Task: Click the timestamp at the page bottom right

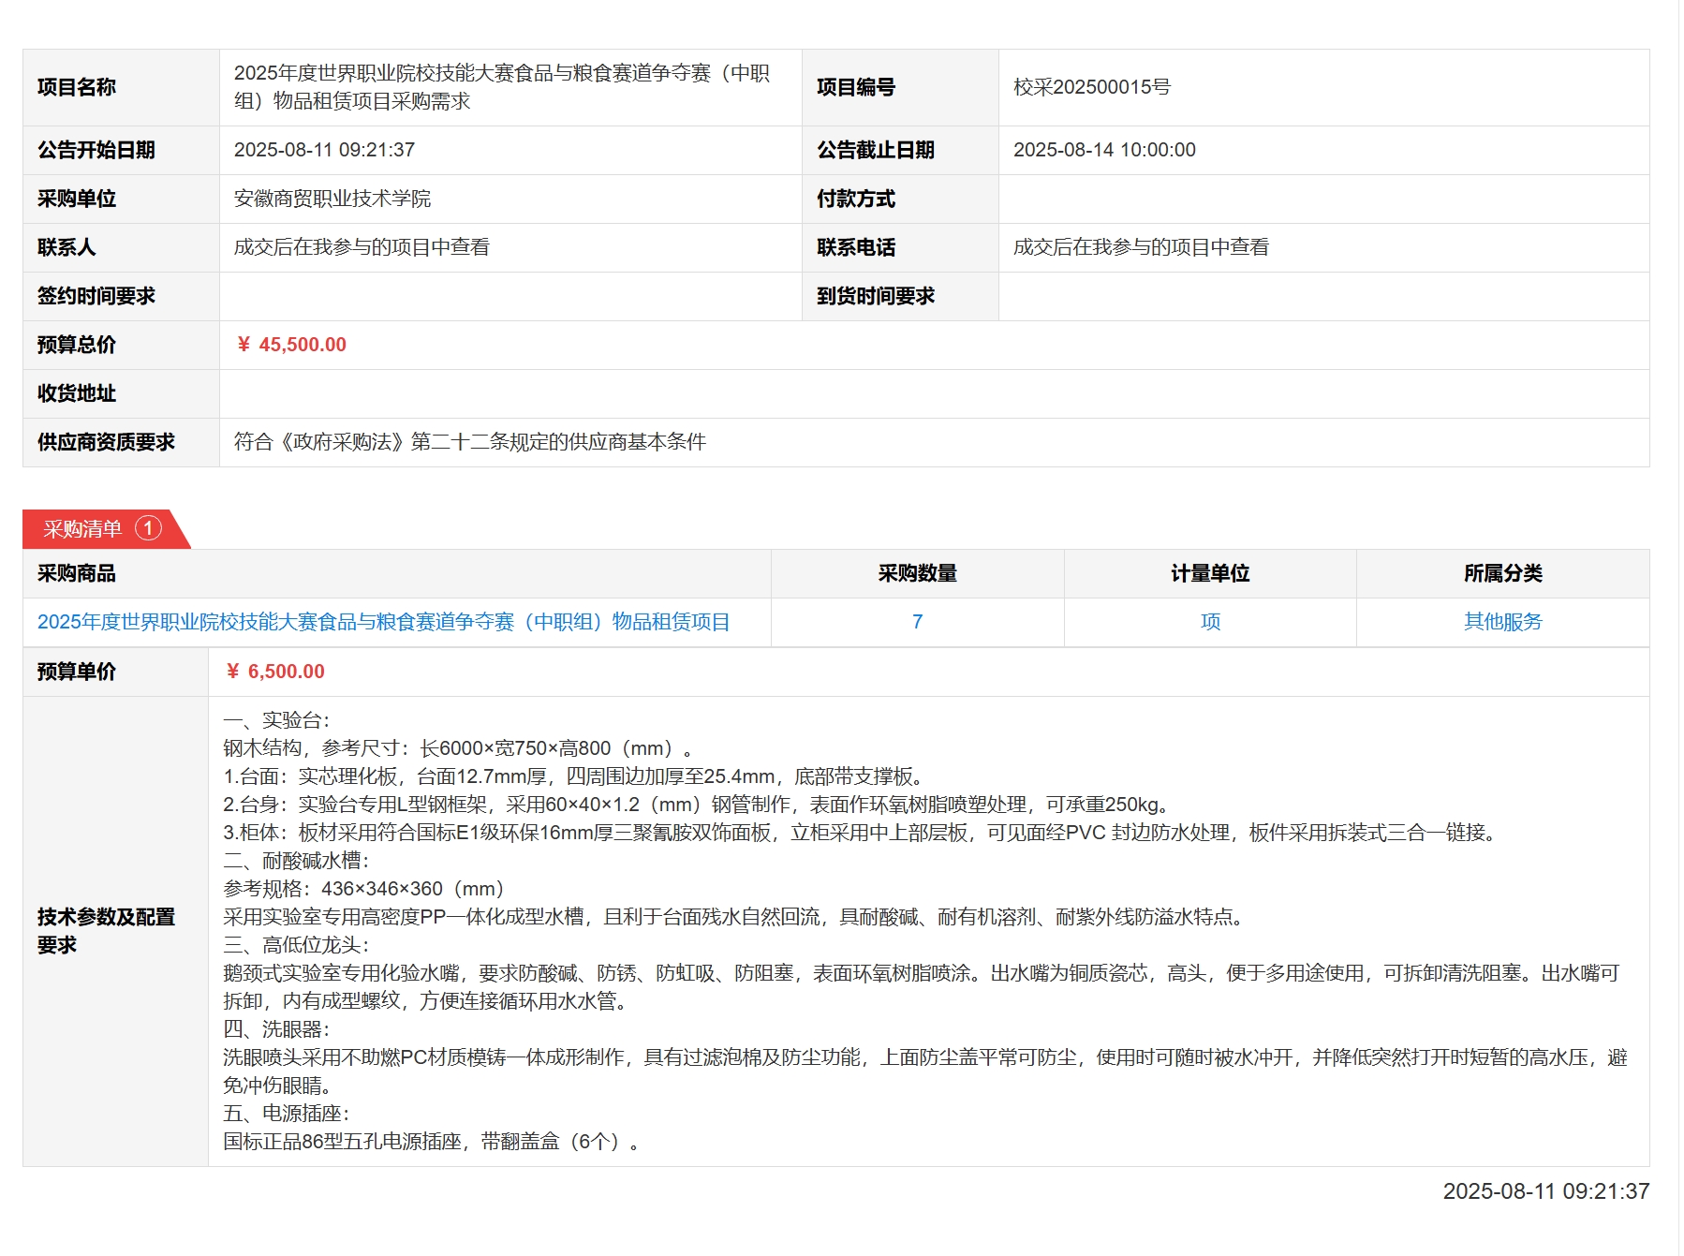Action: pos(1545,1191)
